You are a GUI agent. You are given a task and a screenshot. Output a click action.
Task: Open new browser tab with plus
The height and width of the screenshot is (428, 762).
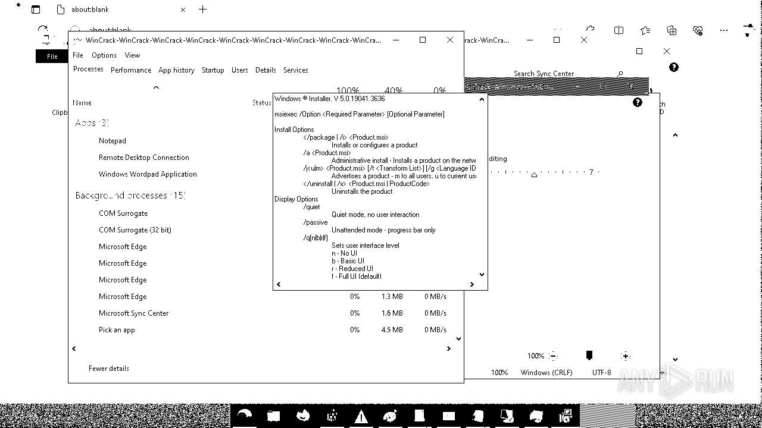tap(202, 9)
